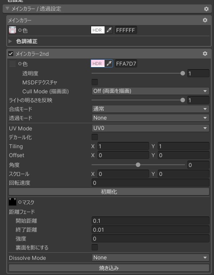Open the gear menu for メインカラー / 透過設定 section
The height and width of the screenshot is (275, 214).
(x=206, y=9)
